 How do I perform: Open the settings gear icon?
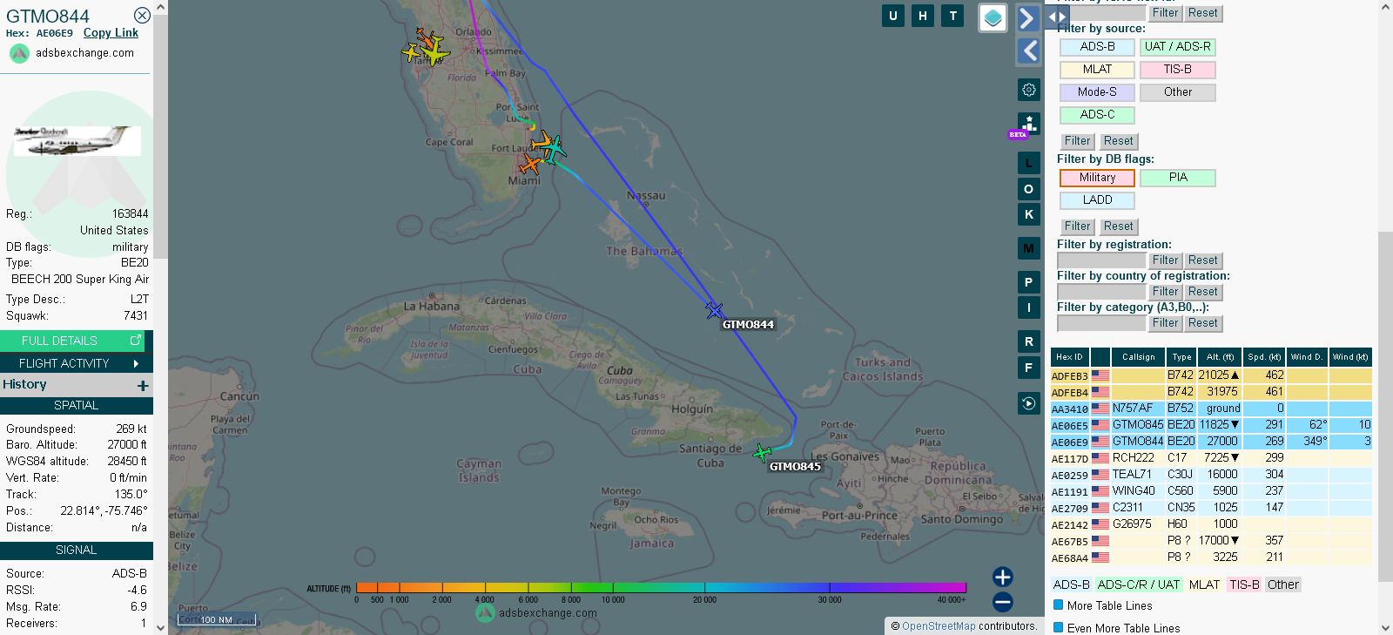coord(1029,90)
